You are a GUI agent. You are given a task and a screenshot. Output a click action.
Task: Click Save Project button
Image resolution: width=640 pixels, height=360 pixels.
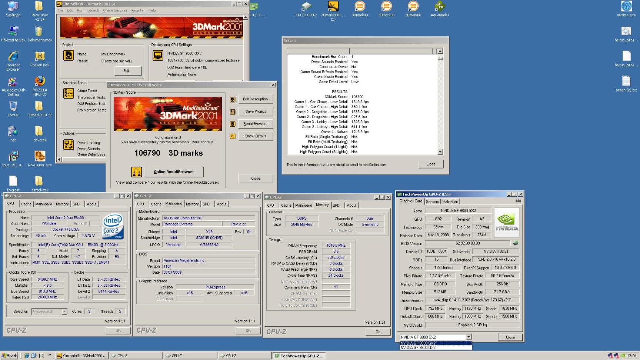(x=255, y=111)
